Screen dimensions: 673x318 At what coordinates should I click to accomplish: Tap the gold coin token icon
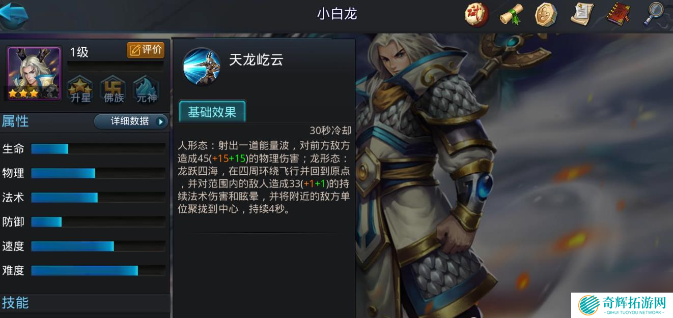(x=546, y=15)
